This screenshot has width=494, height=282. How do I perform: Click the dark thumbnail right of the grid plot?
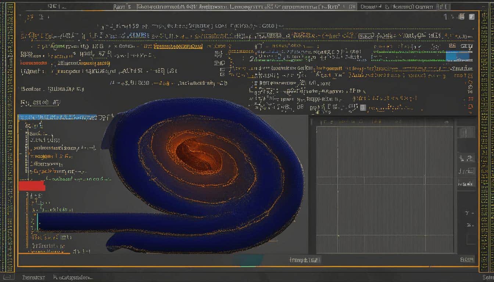click(466, 132)
